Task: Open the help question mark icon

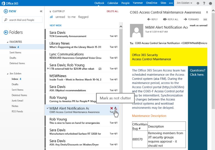Action: (x=204, y=3)
